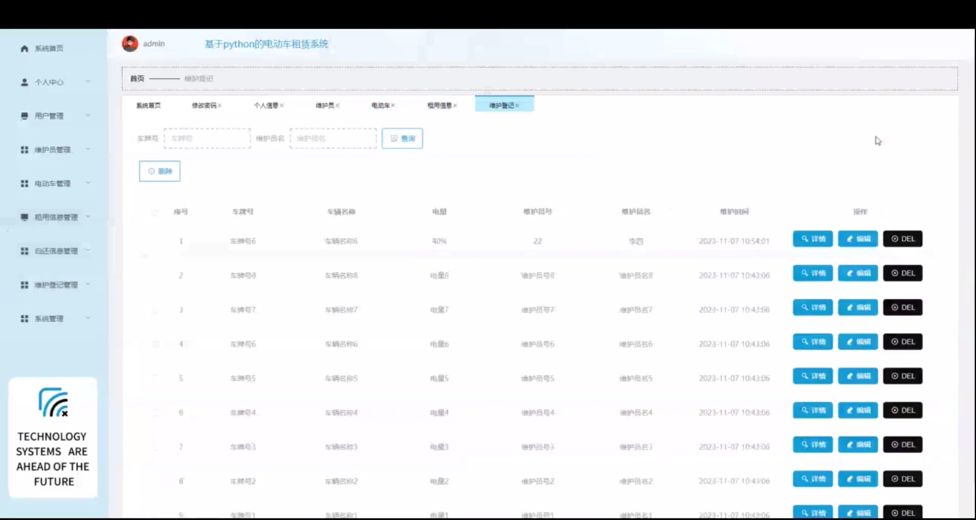976x520 pixels.
Task: Click the grid icon beside 电动车管理
Action: tap(24, 184)
